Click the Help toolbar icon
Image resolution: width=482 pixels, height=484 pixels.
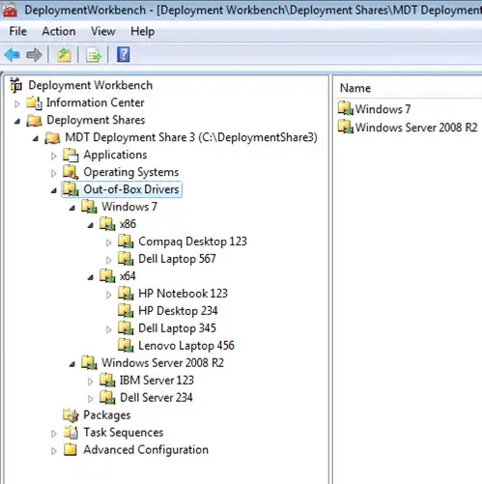coord(124,54)
